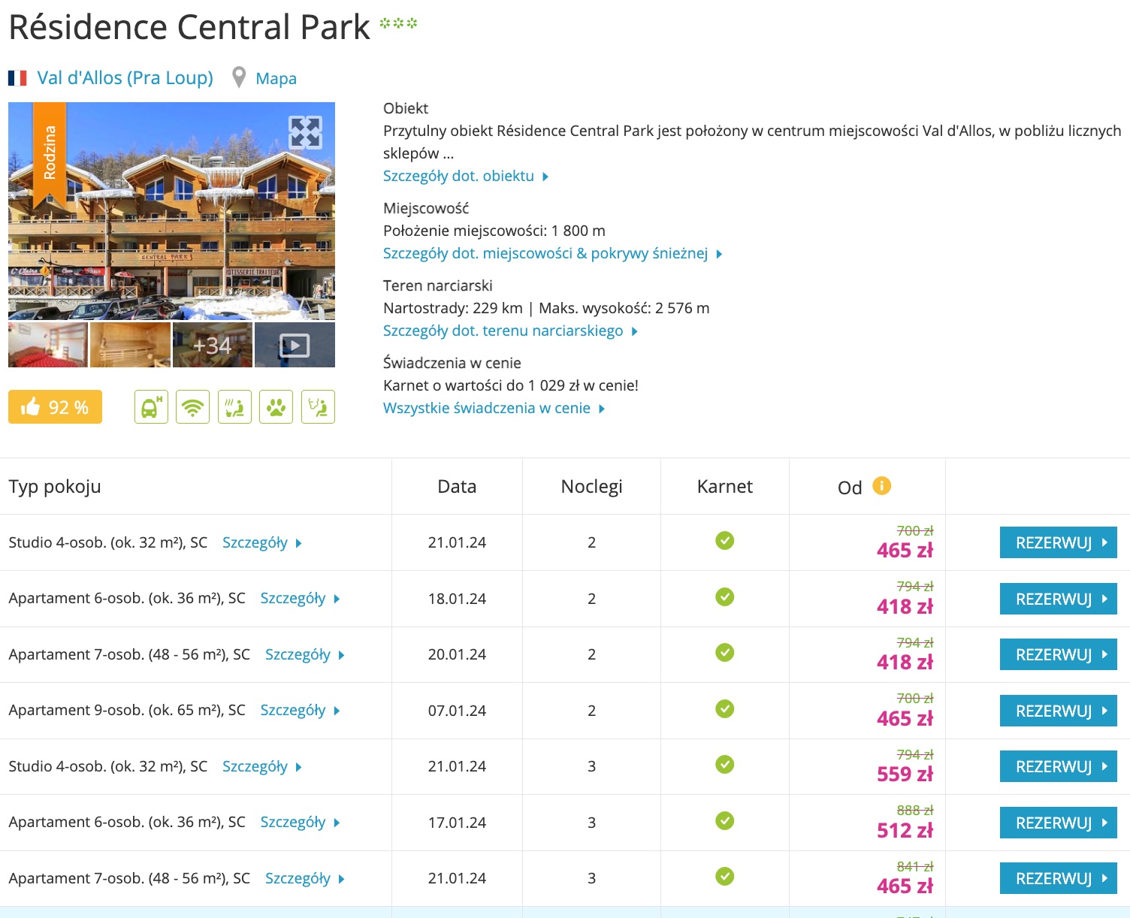Click the date 07.01.24
The height and width of the screenshot is (918, 1130).
click(x=457, y=711)
